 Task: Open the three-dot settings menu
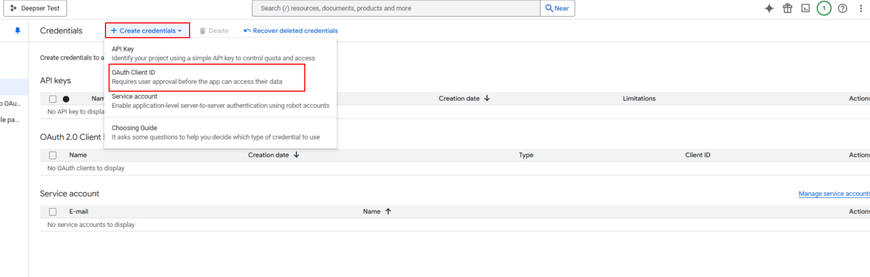point(861,8)
